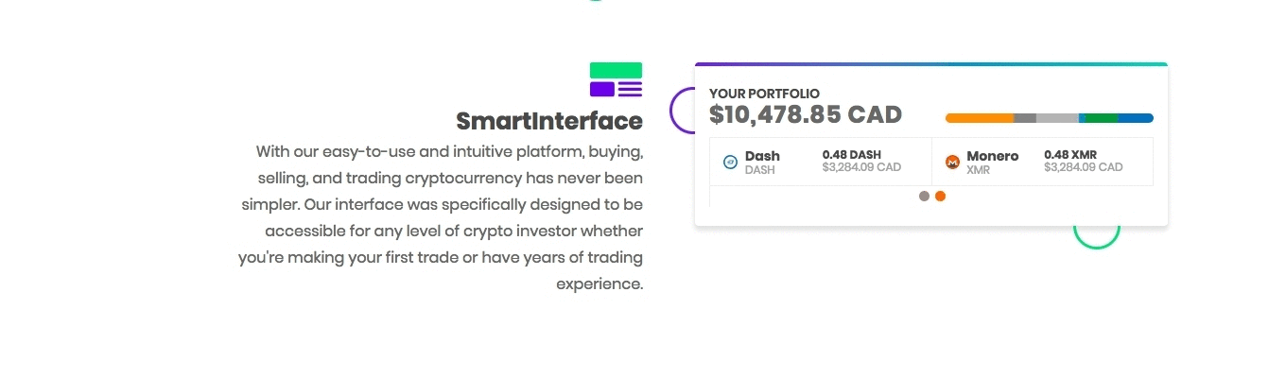Screen dimensions: 1286x378
Task: Click light gray portfolio bar segment
Action: pyautogui.click(x=1057, y=118)
